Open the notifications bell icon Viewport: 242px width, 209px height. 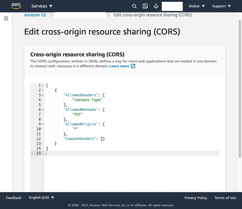[x=156, y=6]
